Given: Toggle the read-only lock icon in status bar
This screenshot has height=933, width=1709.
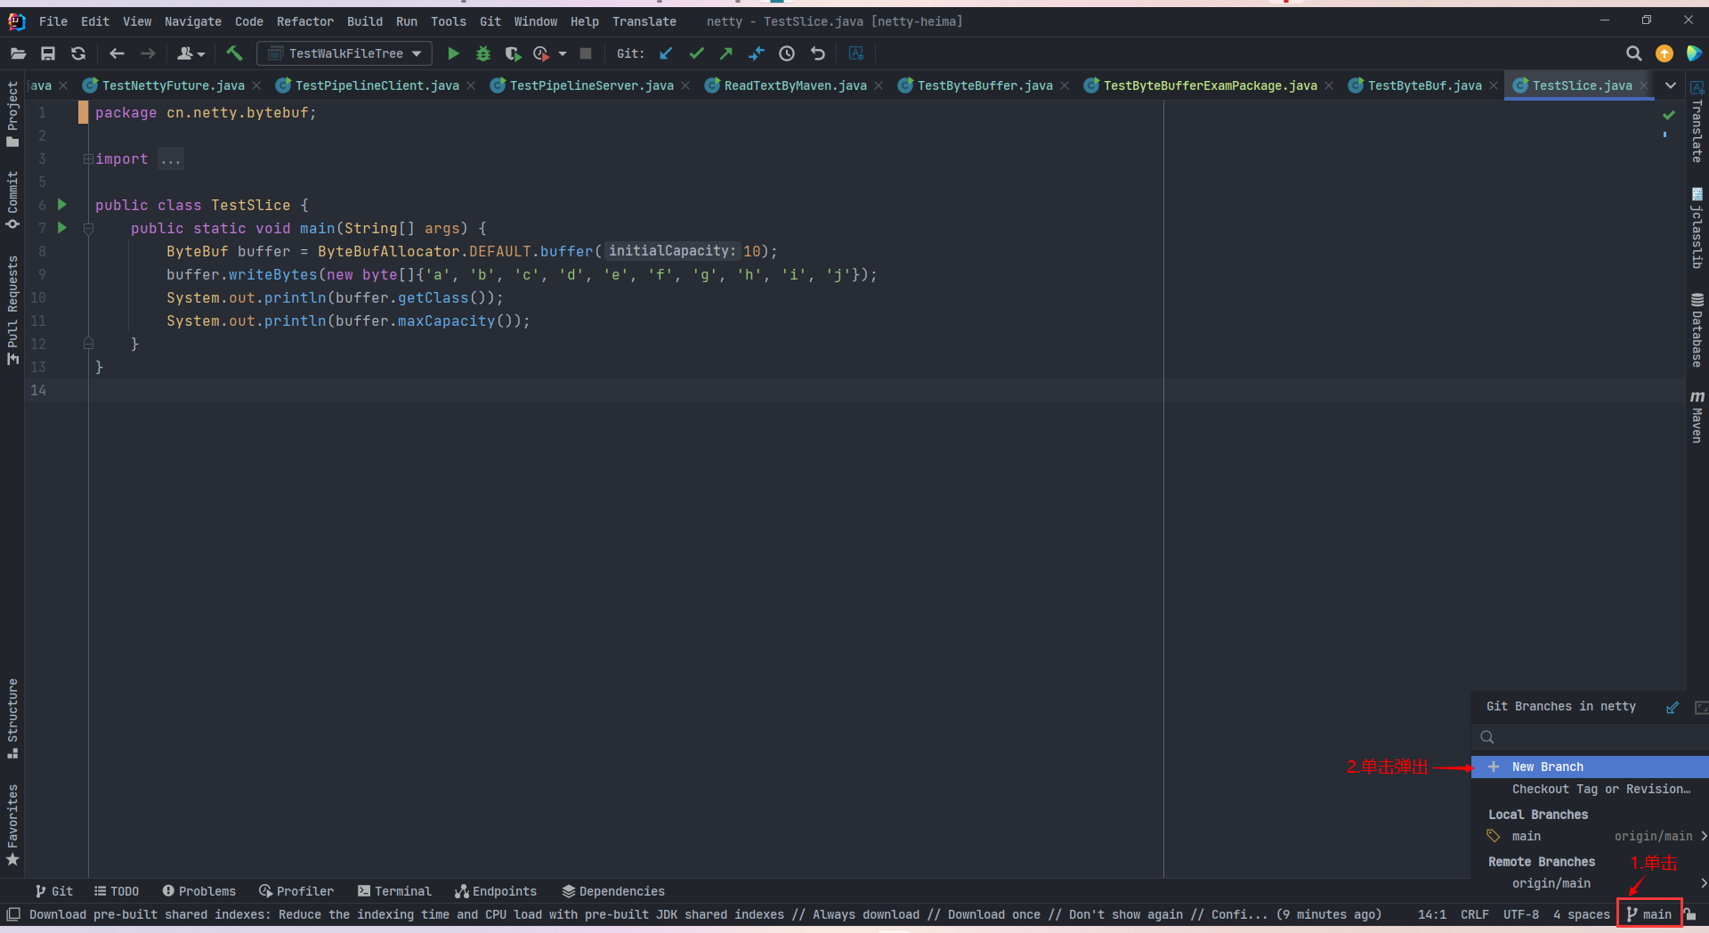Looking at the screenshot, I should point(1691,914).
